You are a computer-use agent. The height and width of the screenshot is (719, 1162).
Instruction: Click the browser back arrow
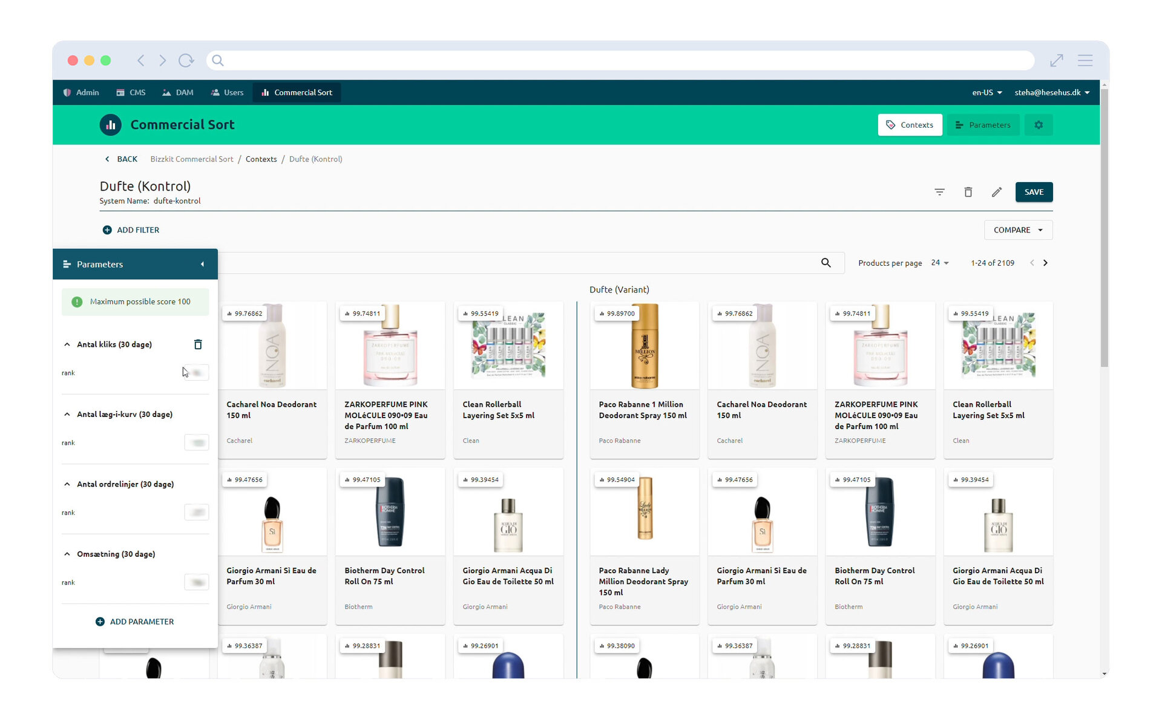(x=141, y=61)
